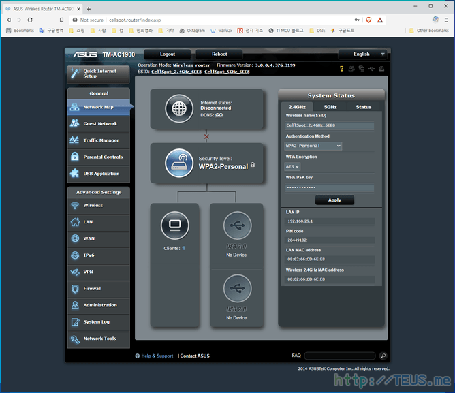This screenshot has width=455, height=393.
Task: Switch to the Status tab
Action: coord(363,107)
